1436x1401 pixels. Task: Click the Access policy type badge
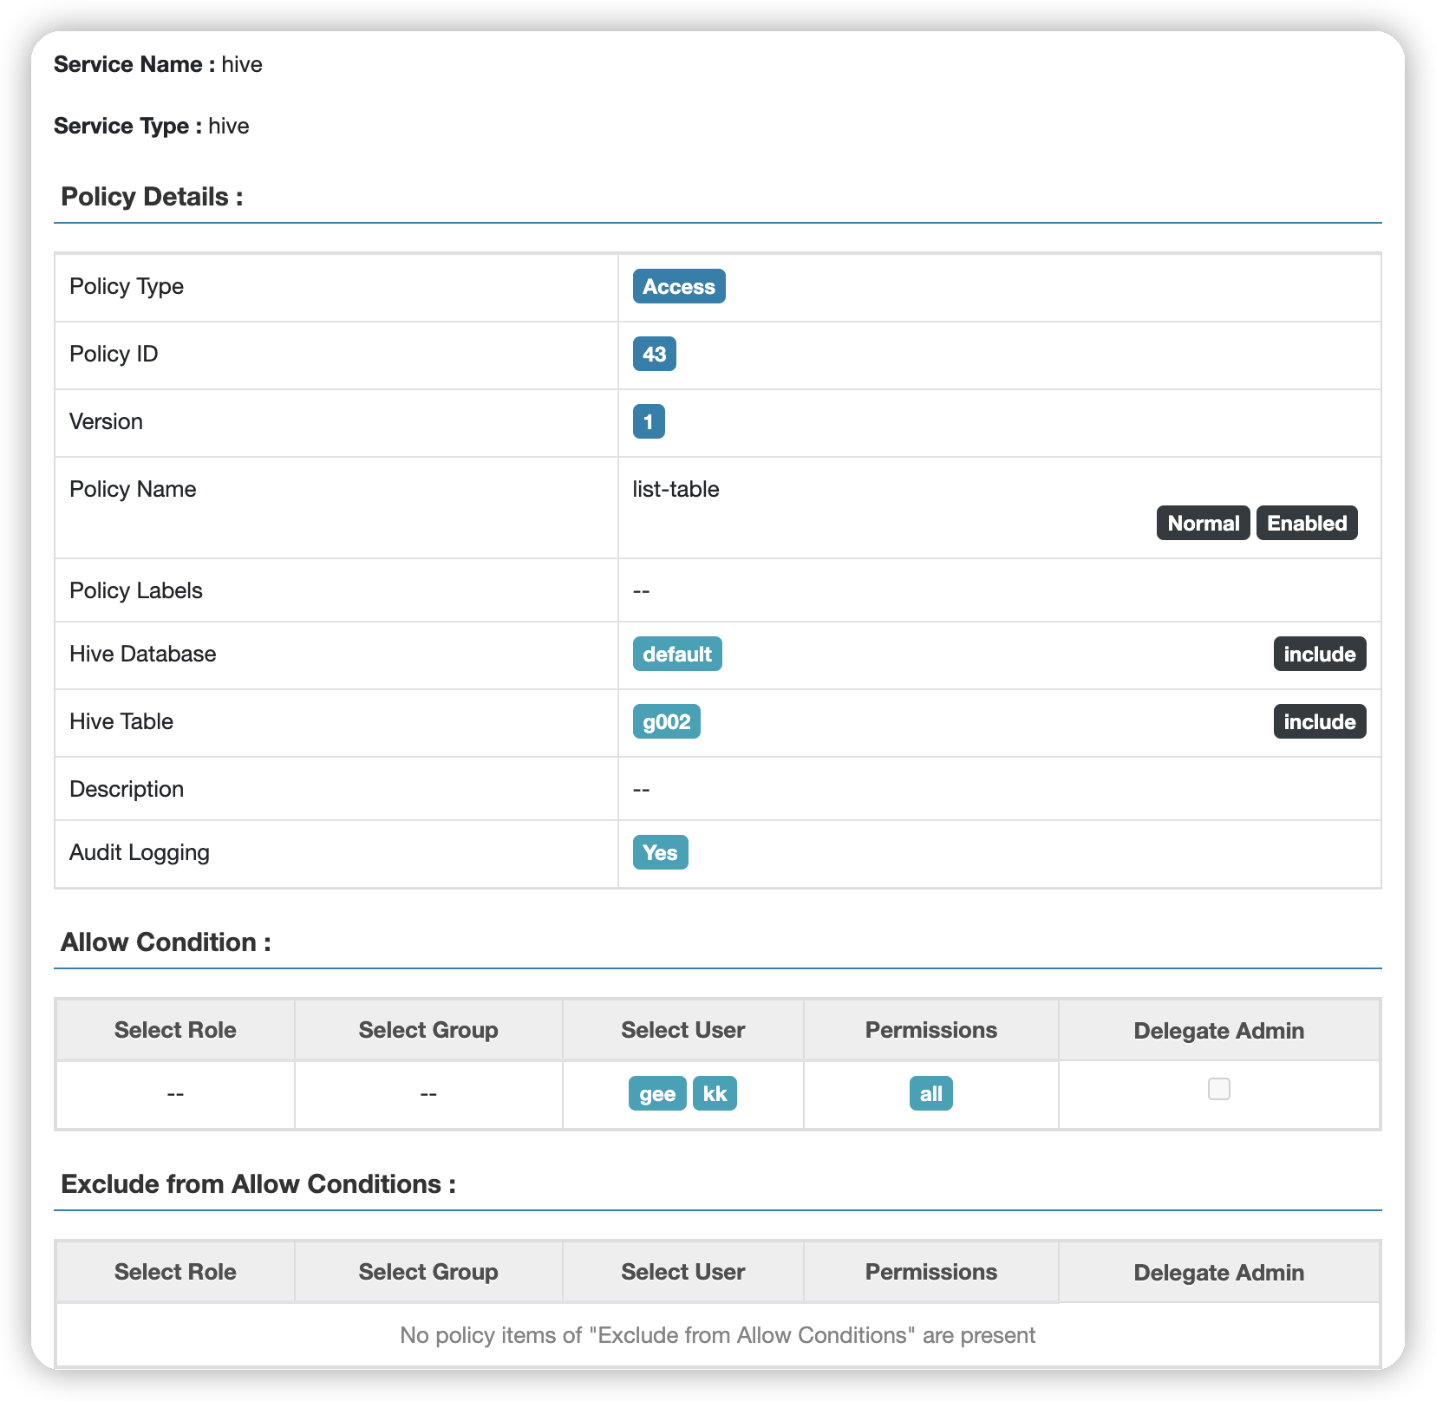(x=678, y=287)
